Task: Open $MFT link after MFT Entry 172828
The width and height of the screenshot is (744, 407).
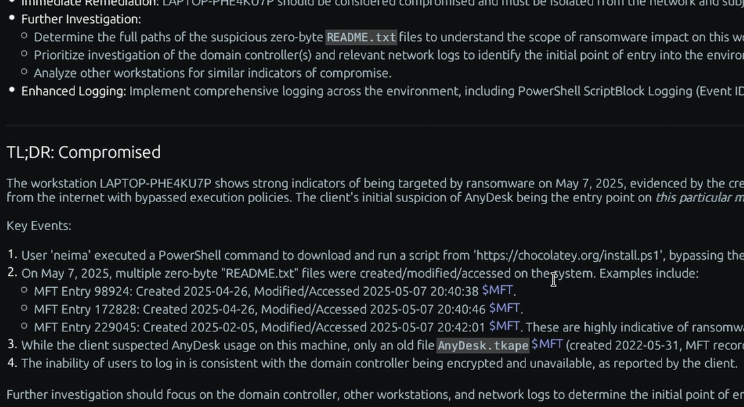Action: tap(504, 308)
